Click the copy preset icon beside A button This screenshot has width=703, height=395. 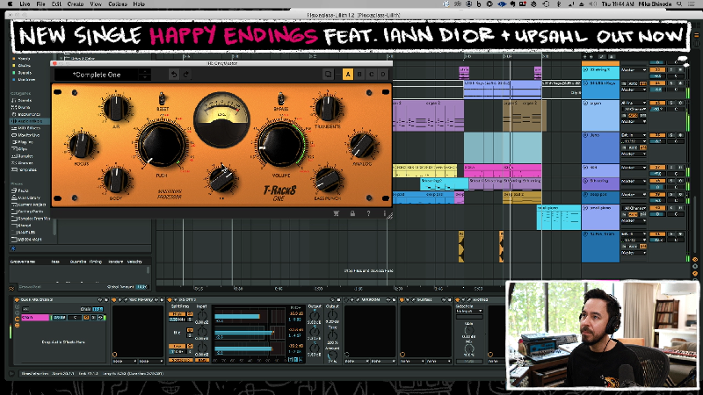pos(328,75)
